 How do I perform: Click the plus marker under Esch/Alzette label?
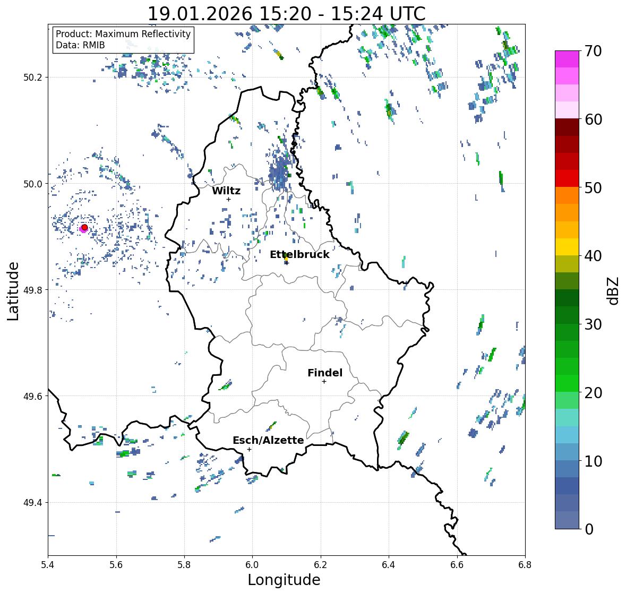[x=249, y=449]
